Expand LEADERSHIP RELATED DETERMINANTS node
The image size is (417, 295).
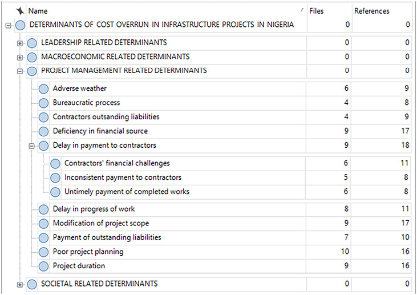[20, 43]
